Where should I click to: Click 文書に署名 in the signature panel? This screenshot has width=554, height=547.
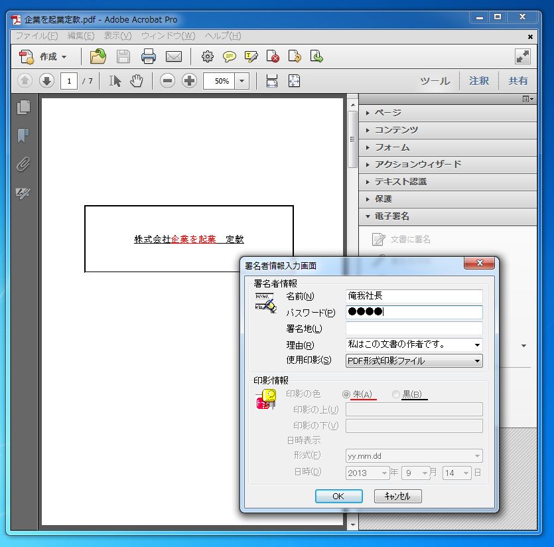click(x=401, y=240)
